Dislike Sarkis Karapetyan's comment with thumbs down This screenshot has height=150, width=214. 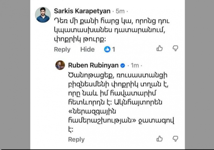(x=175, y=49)
